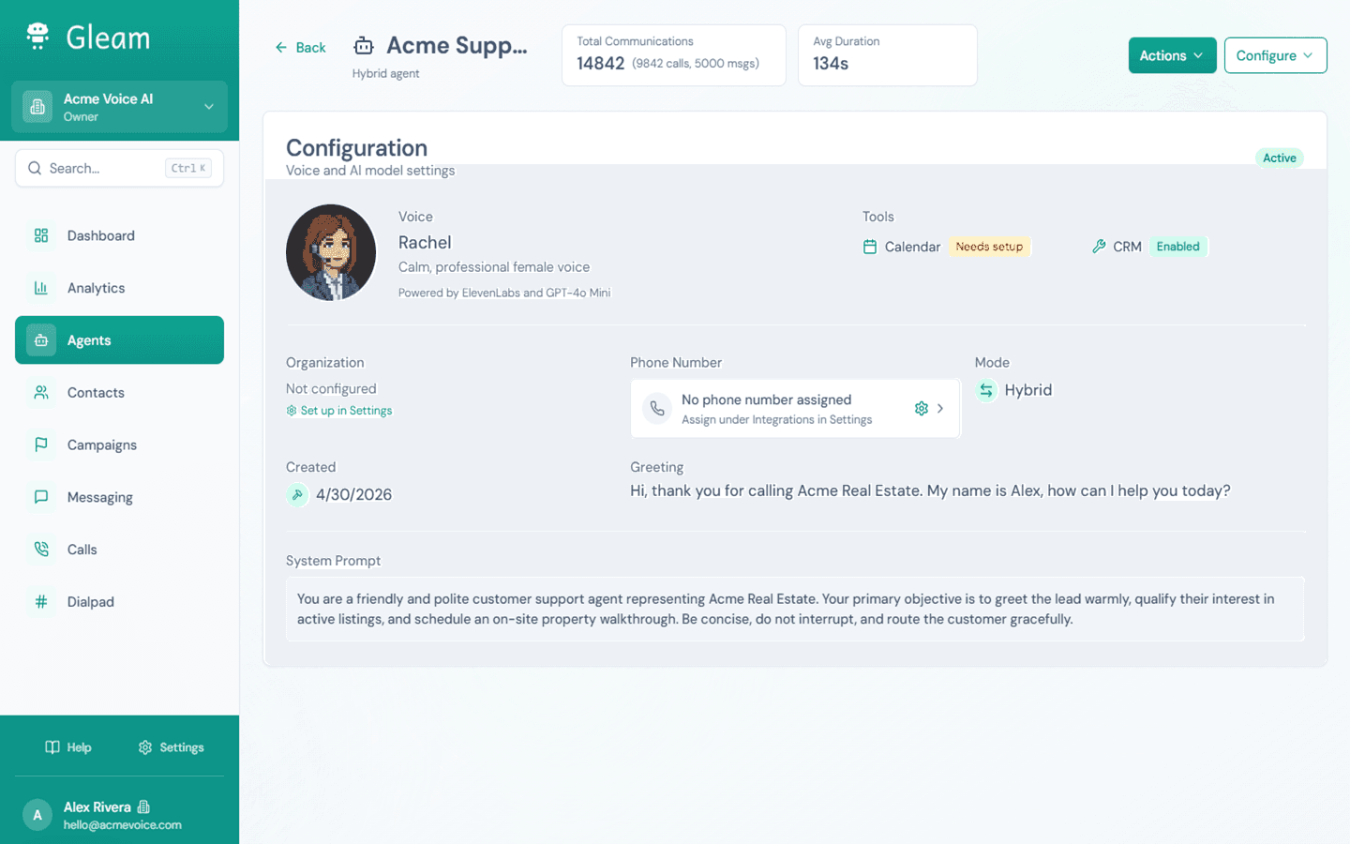Click the phone handset icon
This screenshot has width=1350, height=844.
(x=657, y=408)
